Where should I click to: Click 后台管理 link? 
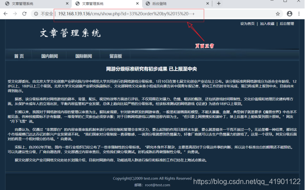pos(287,24)
